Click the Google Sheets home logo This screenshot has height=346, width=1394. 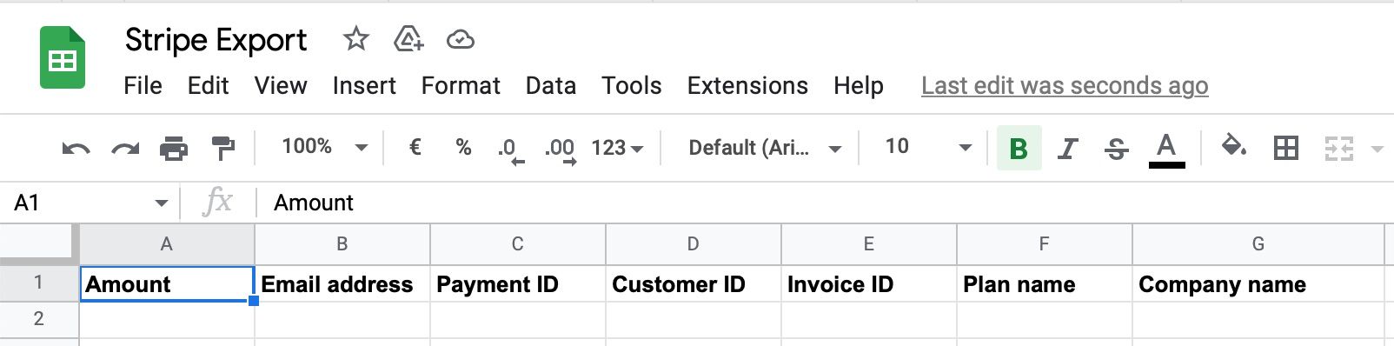[x=63, y=57]
